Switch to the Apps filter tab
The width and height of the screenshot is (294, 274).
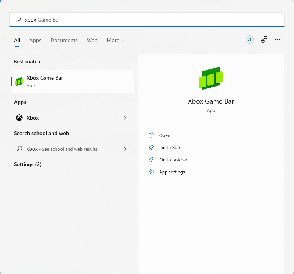(x=35, y=41)
